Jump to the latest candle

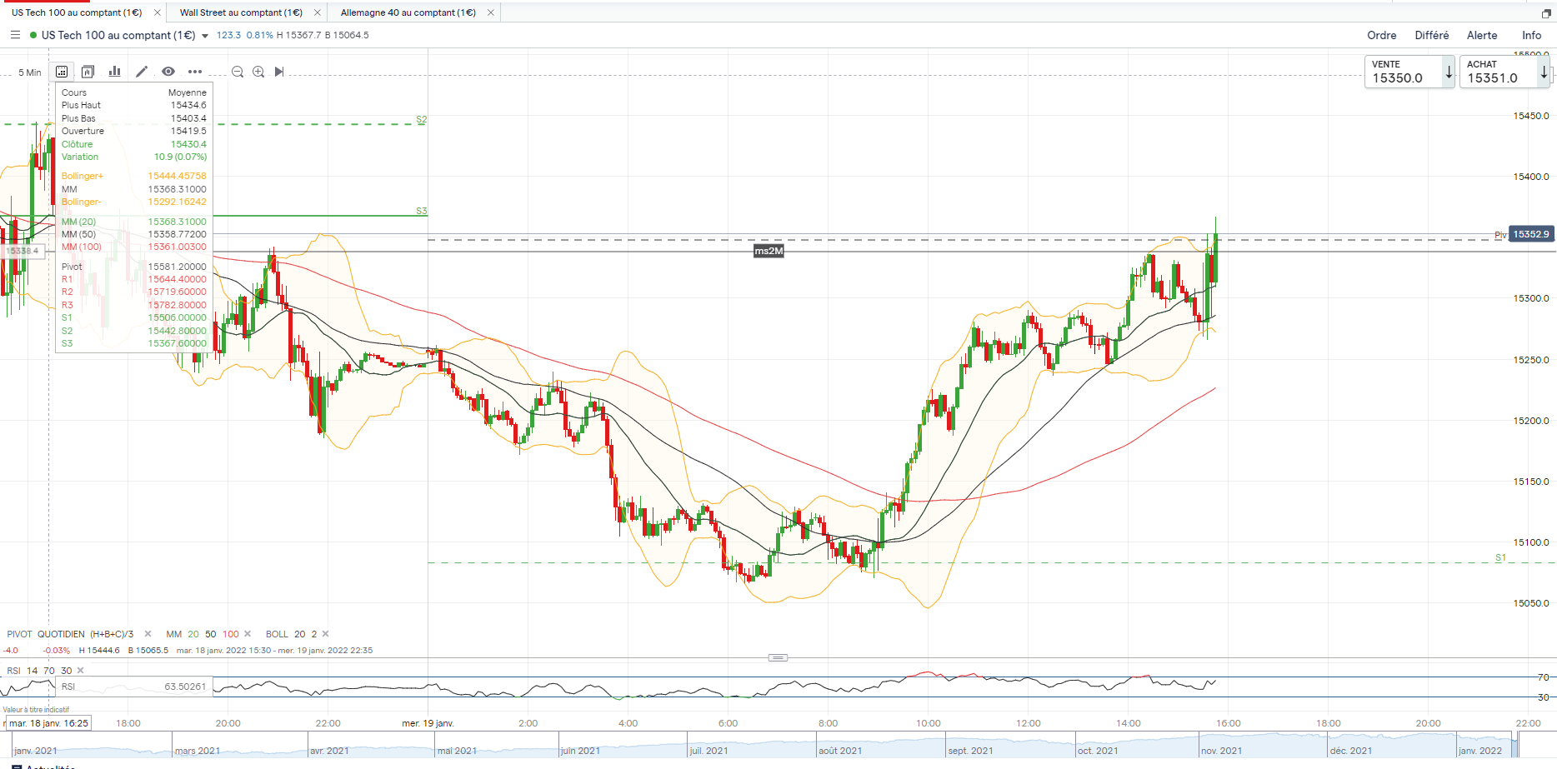(279, 72)
